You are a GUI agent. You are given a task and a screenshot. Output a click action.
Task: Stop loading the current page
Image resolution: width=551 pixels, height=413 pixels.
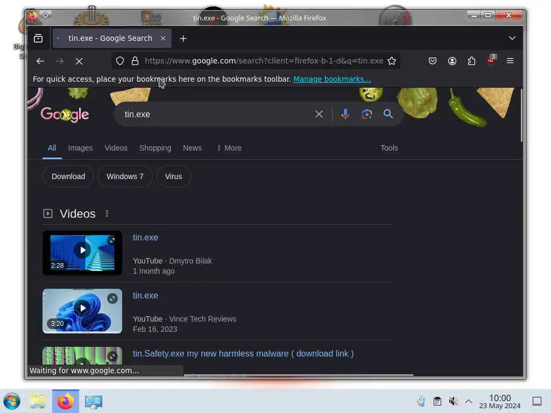point(79,61)
